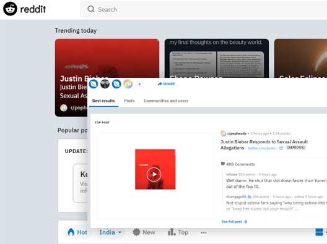This screenshot has width=327, height=244.
Task: Click the comment bubble icon
Action: (223, 164)
